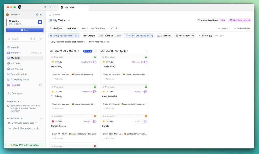The width and height of the screenshot is (259, 154).
Task: Add task to the Mar 24 - Mar 30 column
Action: point(96,51)
